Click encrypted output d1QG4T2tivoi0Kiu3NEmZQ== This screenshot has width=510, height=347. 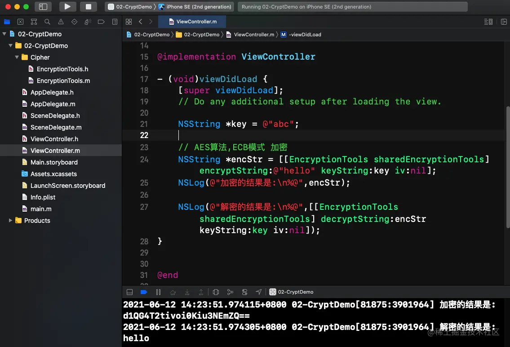(x=186, y=316)
